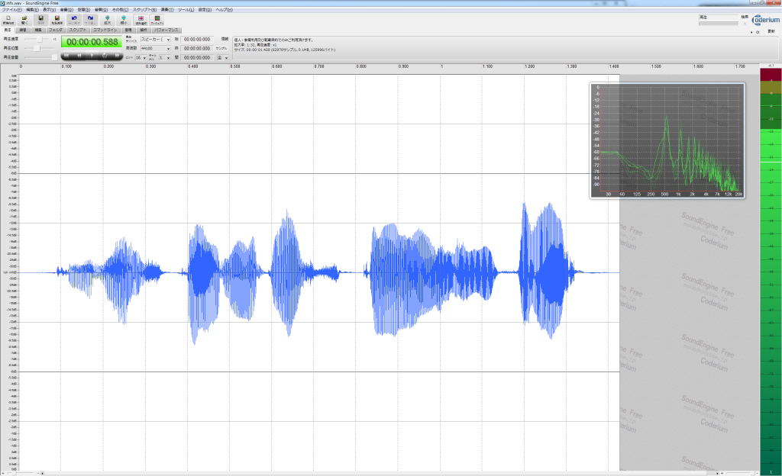Start playback with the play button
Viewport: 782px width, 476px height.
[92, 55]
